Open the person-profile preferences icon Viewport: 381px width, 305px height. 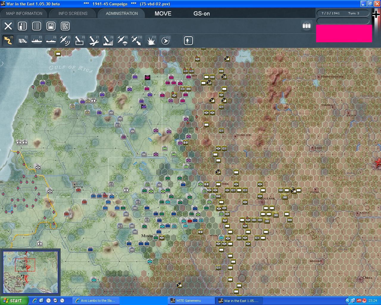[x=22, y=26]
